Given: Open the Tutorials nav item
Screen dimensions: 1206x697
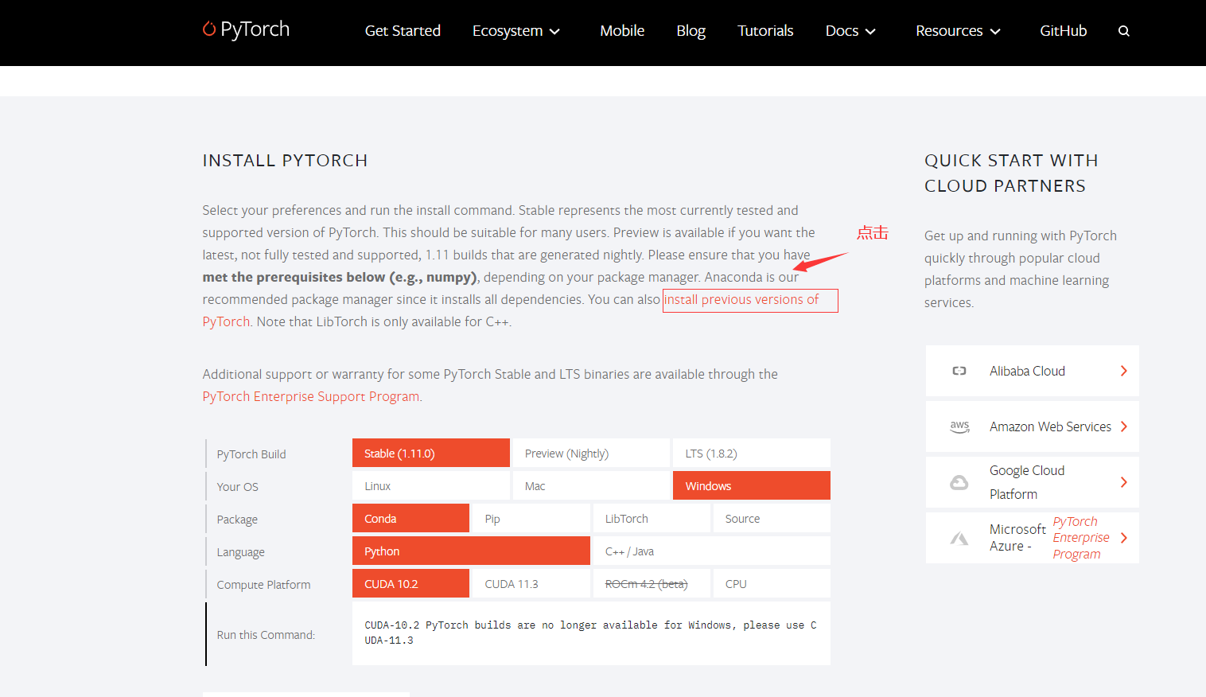Looking at the screenshot, I should point(765,31).
